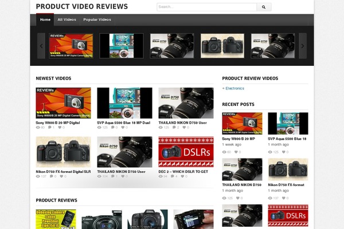Click the Product Video Reviews site title
This screenshot has width=344, height=229.
pyautogui.click(x=81, y=6)
